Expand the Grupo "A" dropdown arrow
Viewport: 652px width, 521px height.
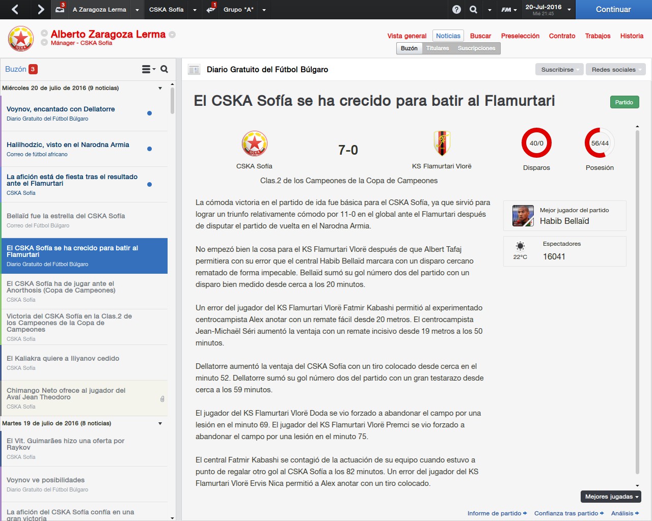tap(264, 10)
